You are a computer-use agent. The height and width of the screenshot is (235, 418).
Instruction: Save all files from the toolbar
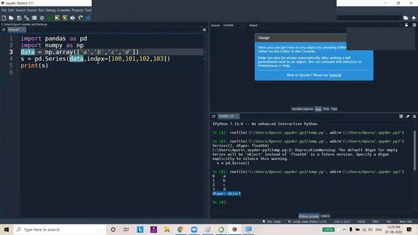27,18
